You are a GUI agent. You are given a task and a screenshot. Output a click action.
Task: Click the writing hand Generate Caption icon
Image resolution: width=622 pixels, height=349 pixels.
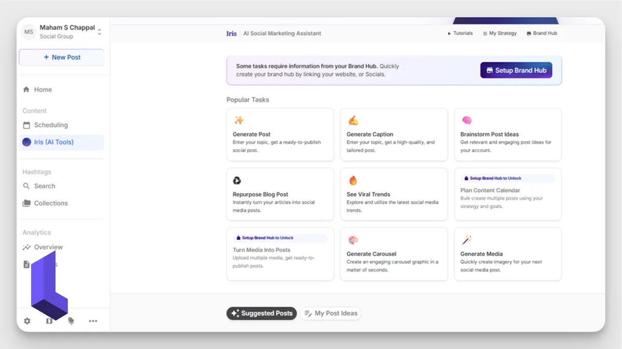click(x=353, y=120)
